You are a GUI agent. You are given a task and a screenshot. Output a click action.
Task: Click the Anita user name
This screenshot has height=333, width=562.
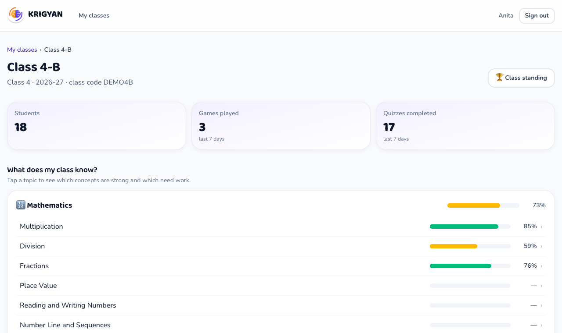pos(506,15)
